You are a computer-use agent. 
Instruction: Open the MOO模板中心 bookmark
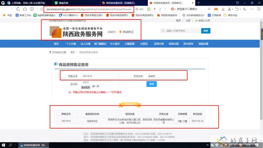click(x=69, y=15)
